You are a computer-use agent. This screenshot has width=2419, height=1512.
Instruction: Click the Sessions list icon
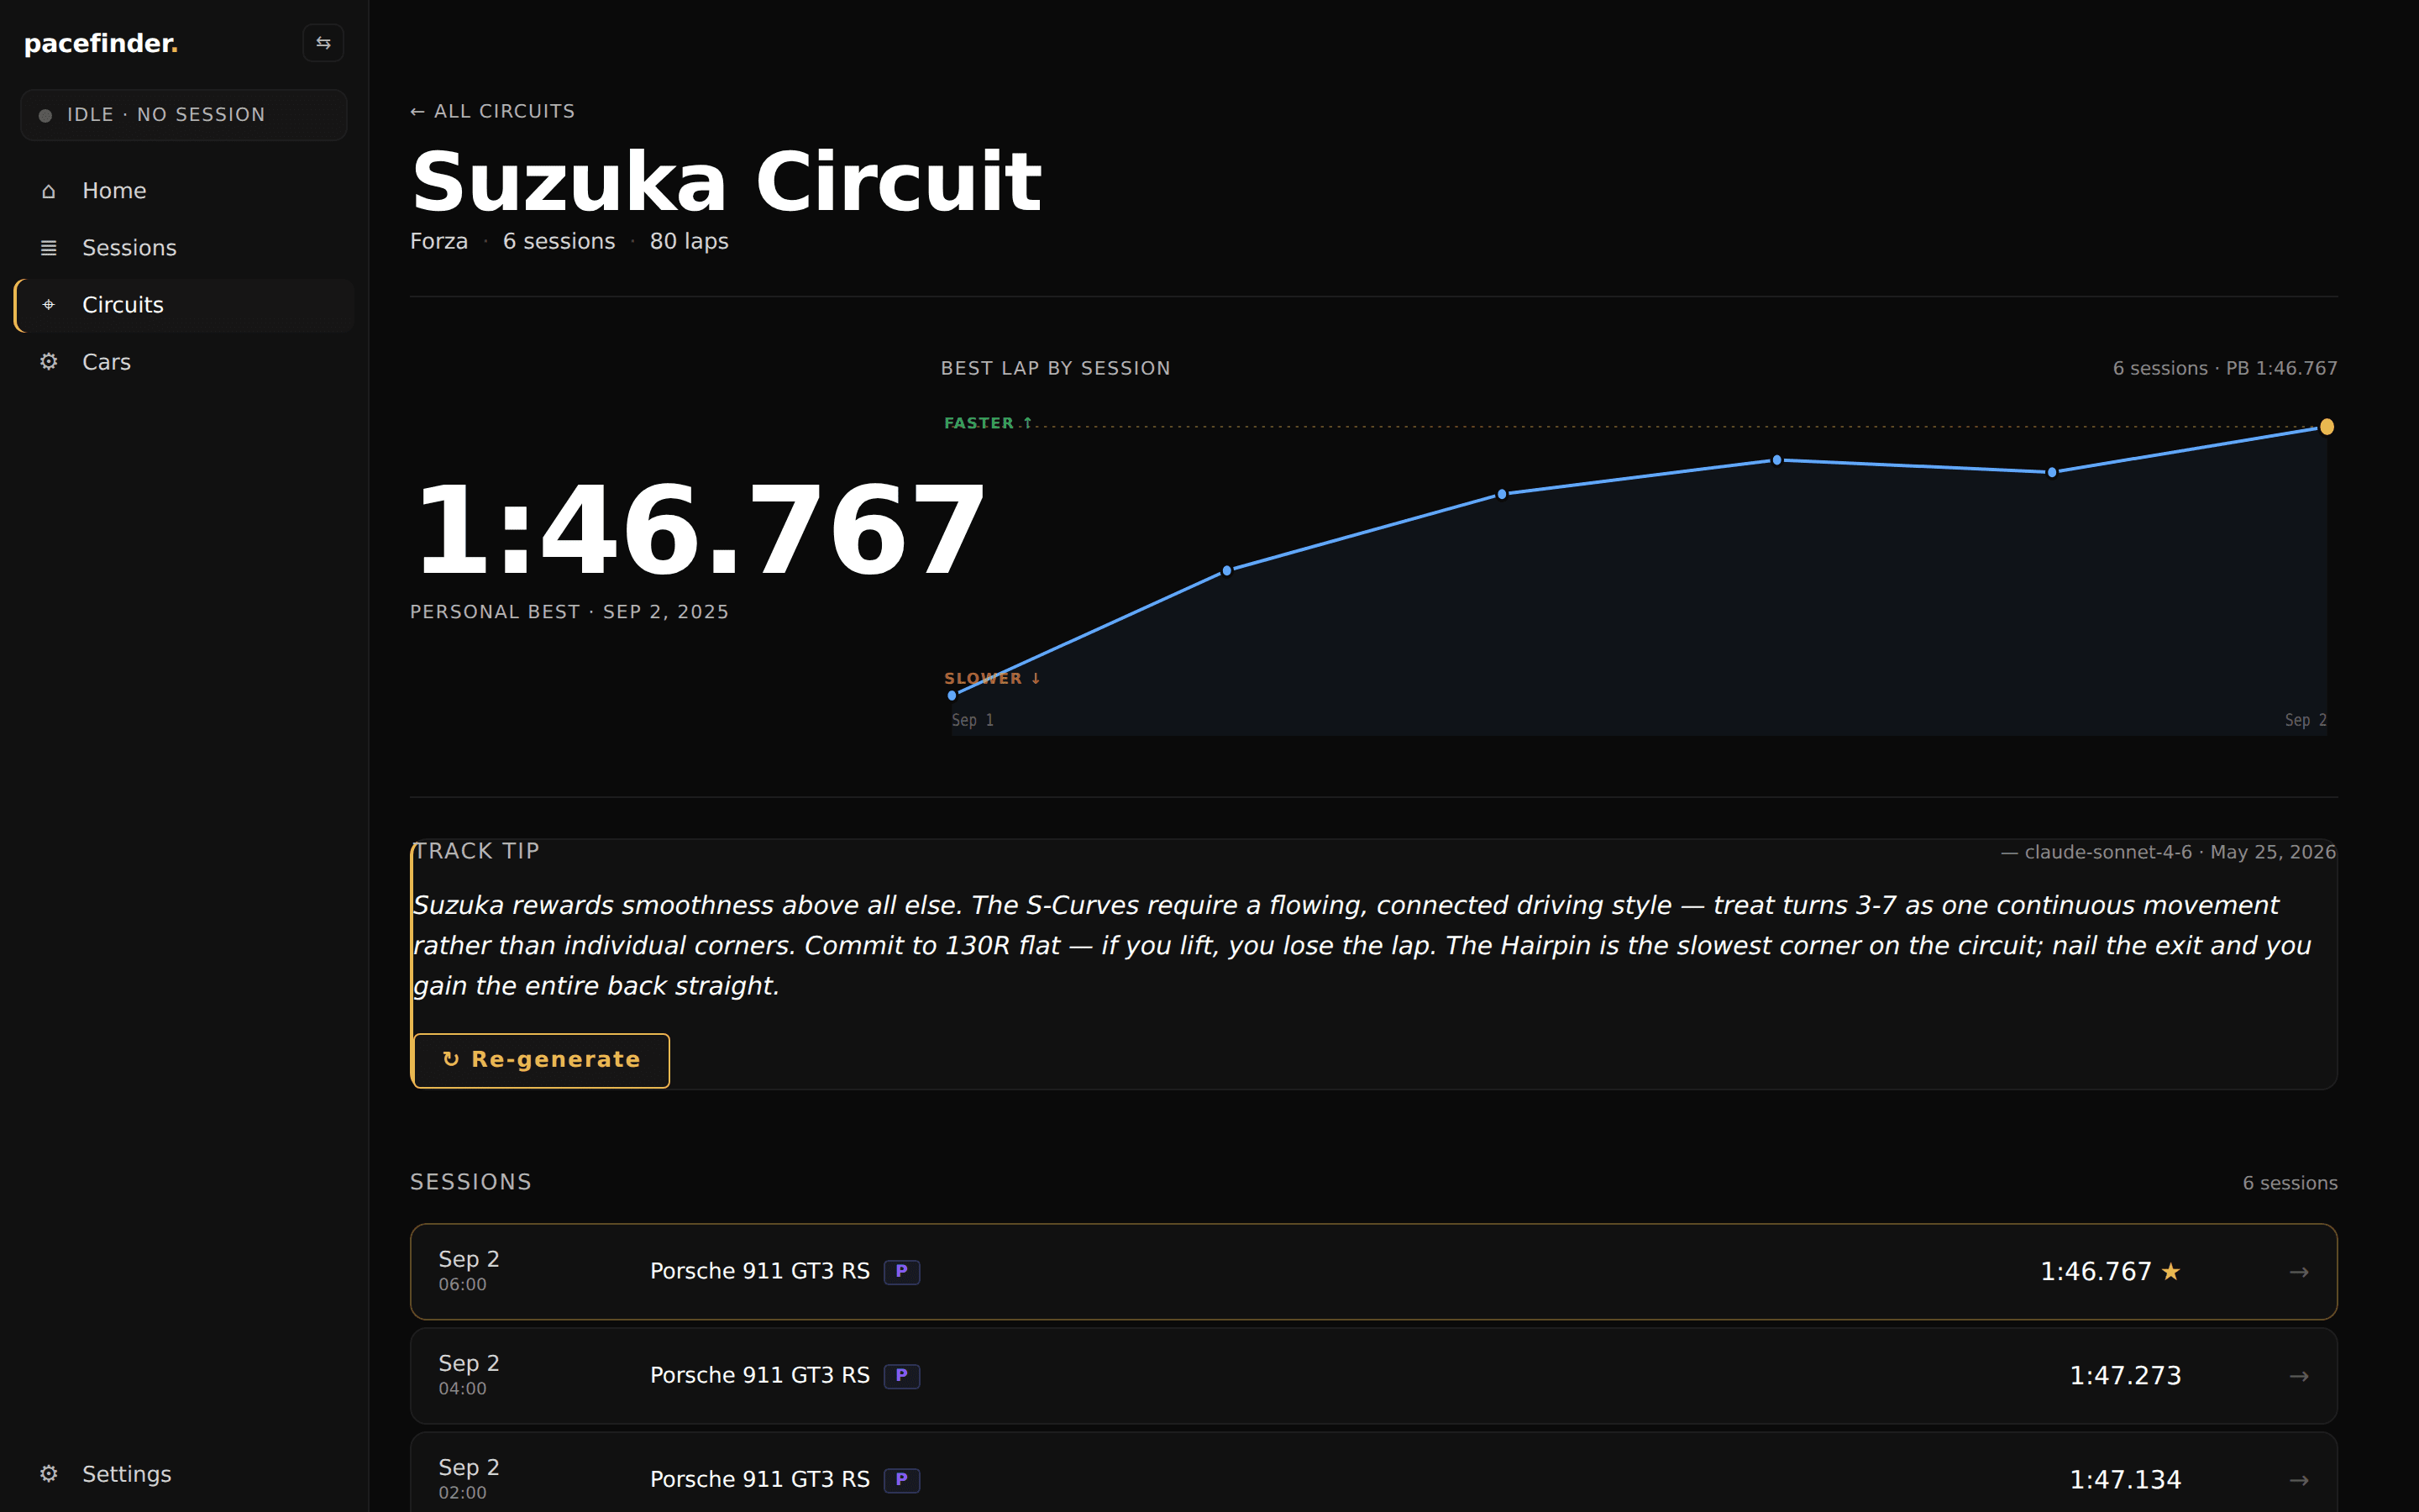click(x=48, y=248)
